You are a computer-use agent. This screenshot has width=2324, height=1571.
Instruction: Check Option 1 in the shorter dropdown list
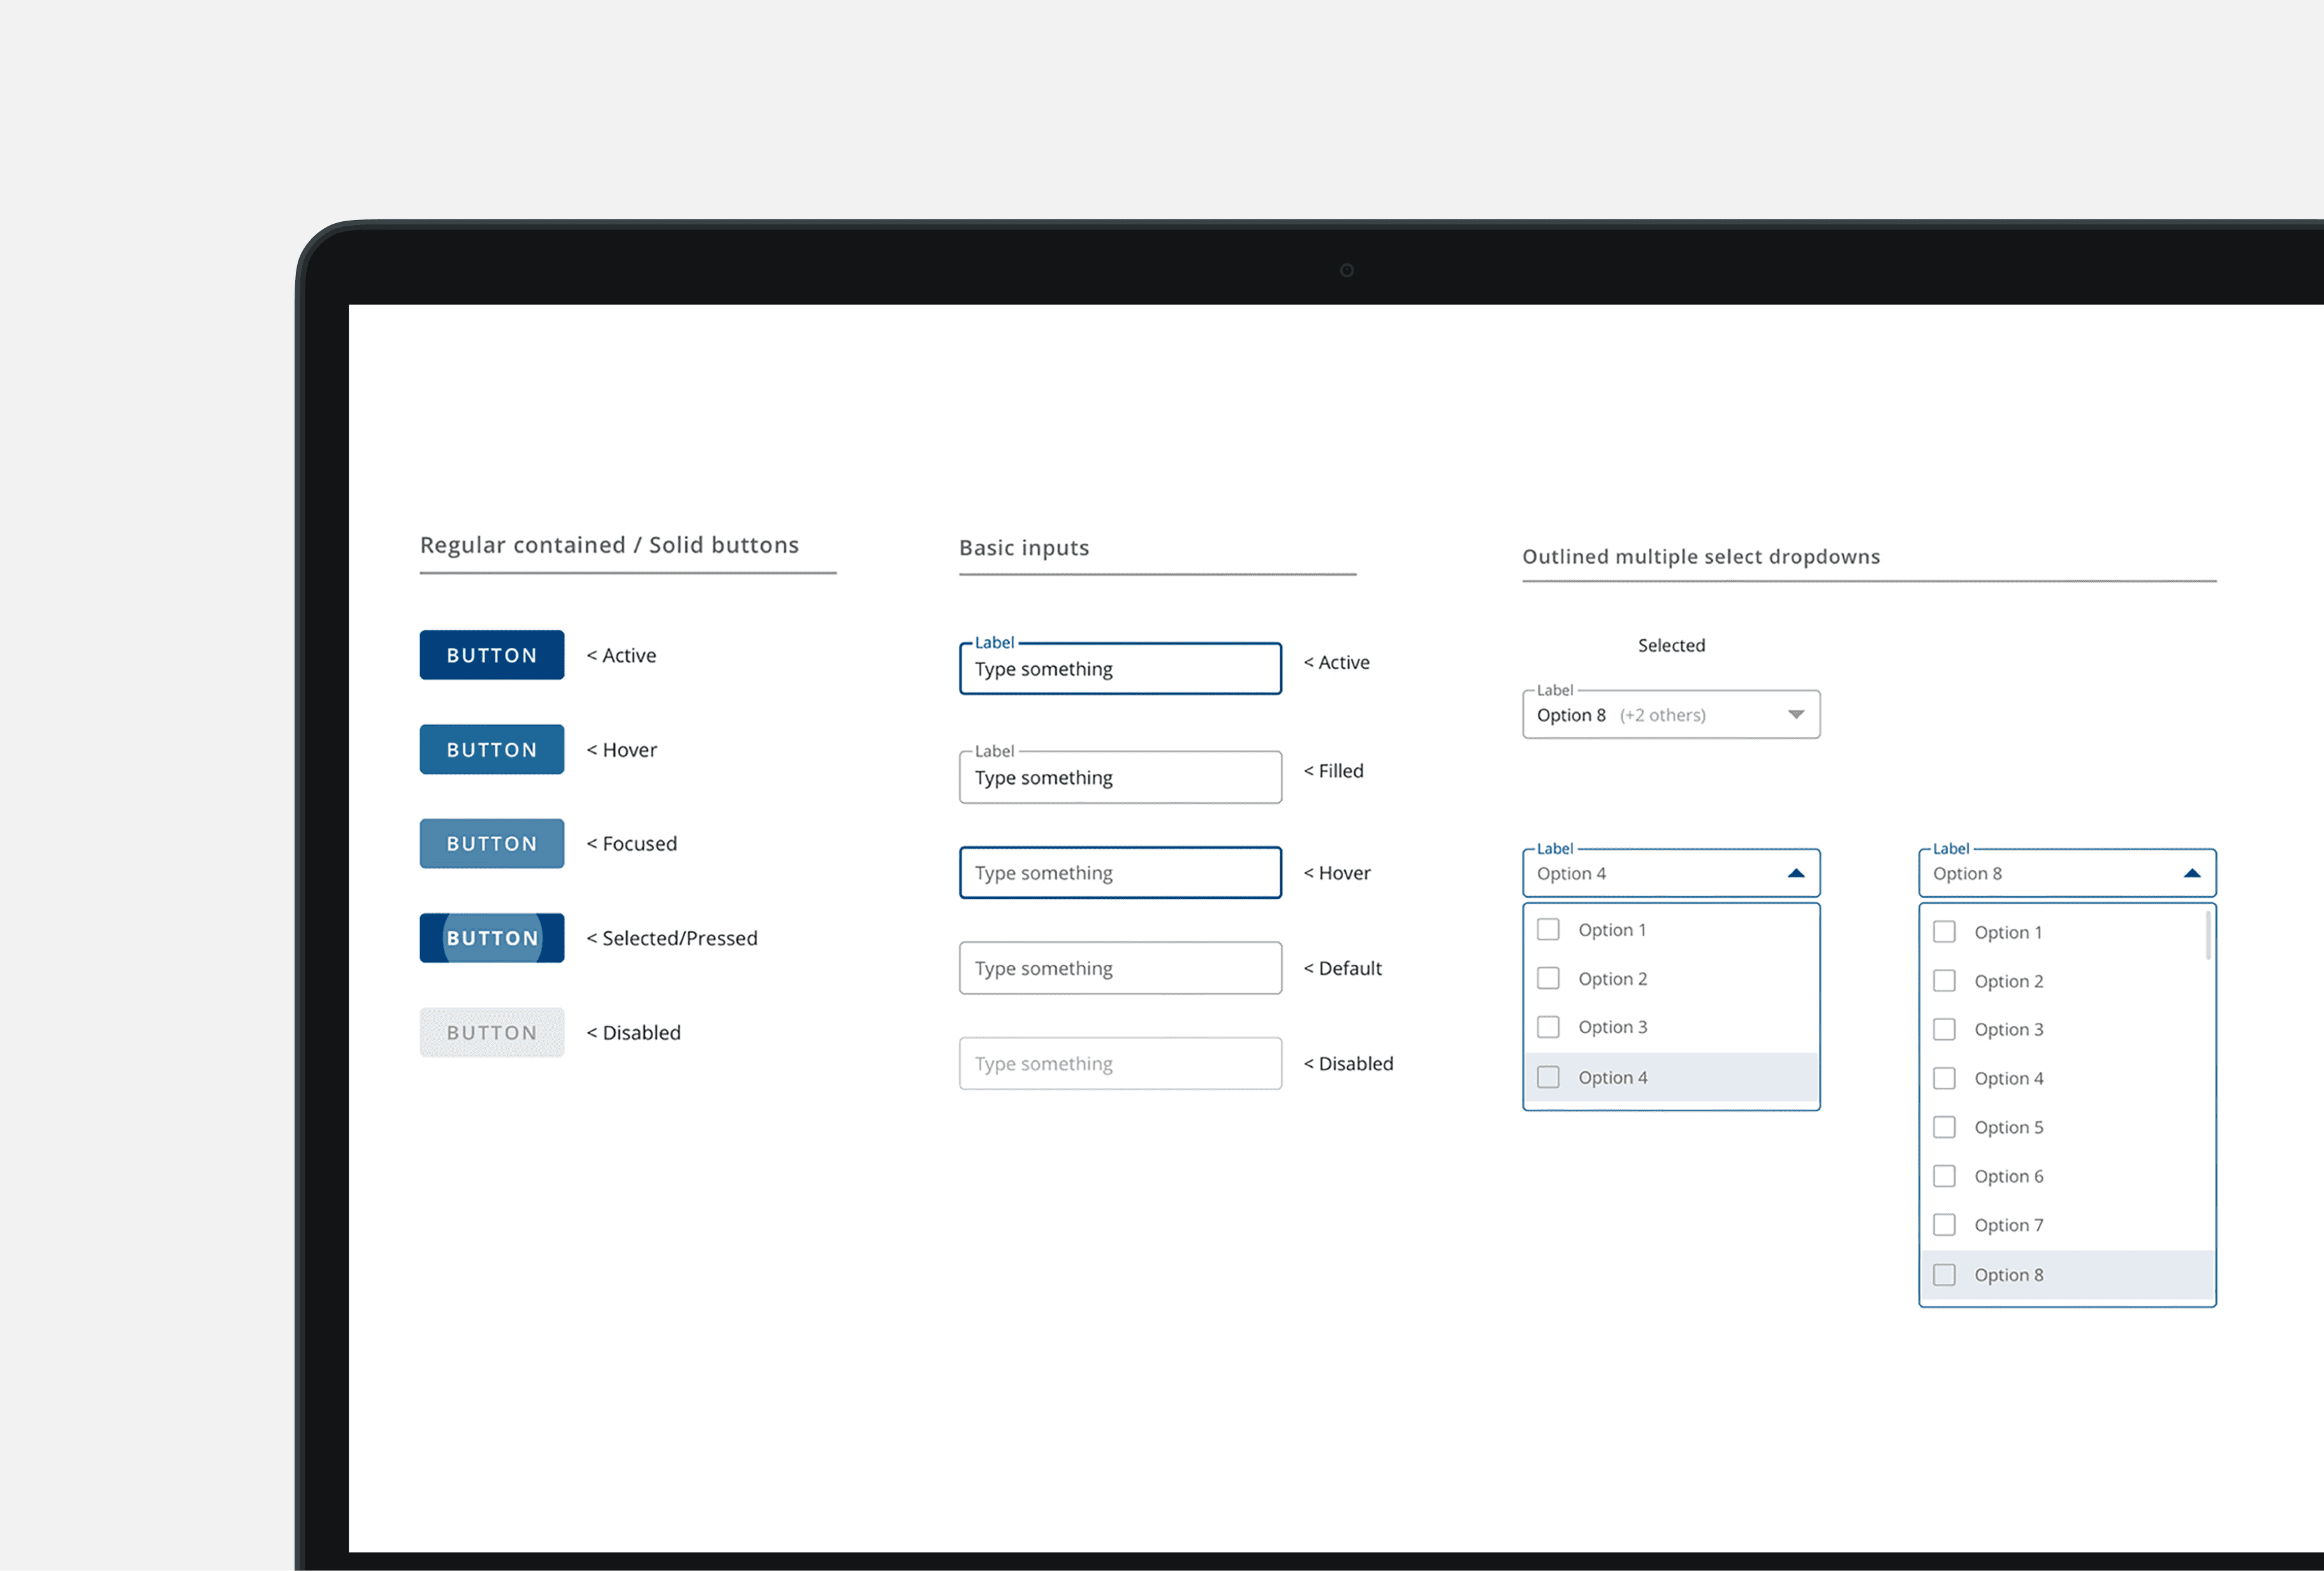click(x=1548, y=929)
